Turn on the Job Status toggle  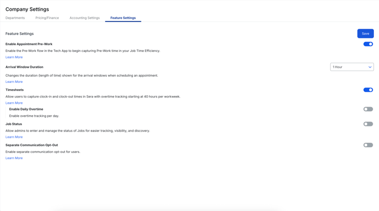click(368, 124)
